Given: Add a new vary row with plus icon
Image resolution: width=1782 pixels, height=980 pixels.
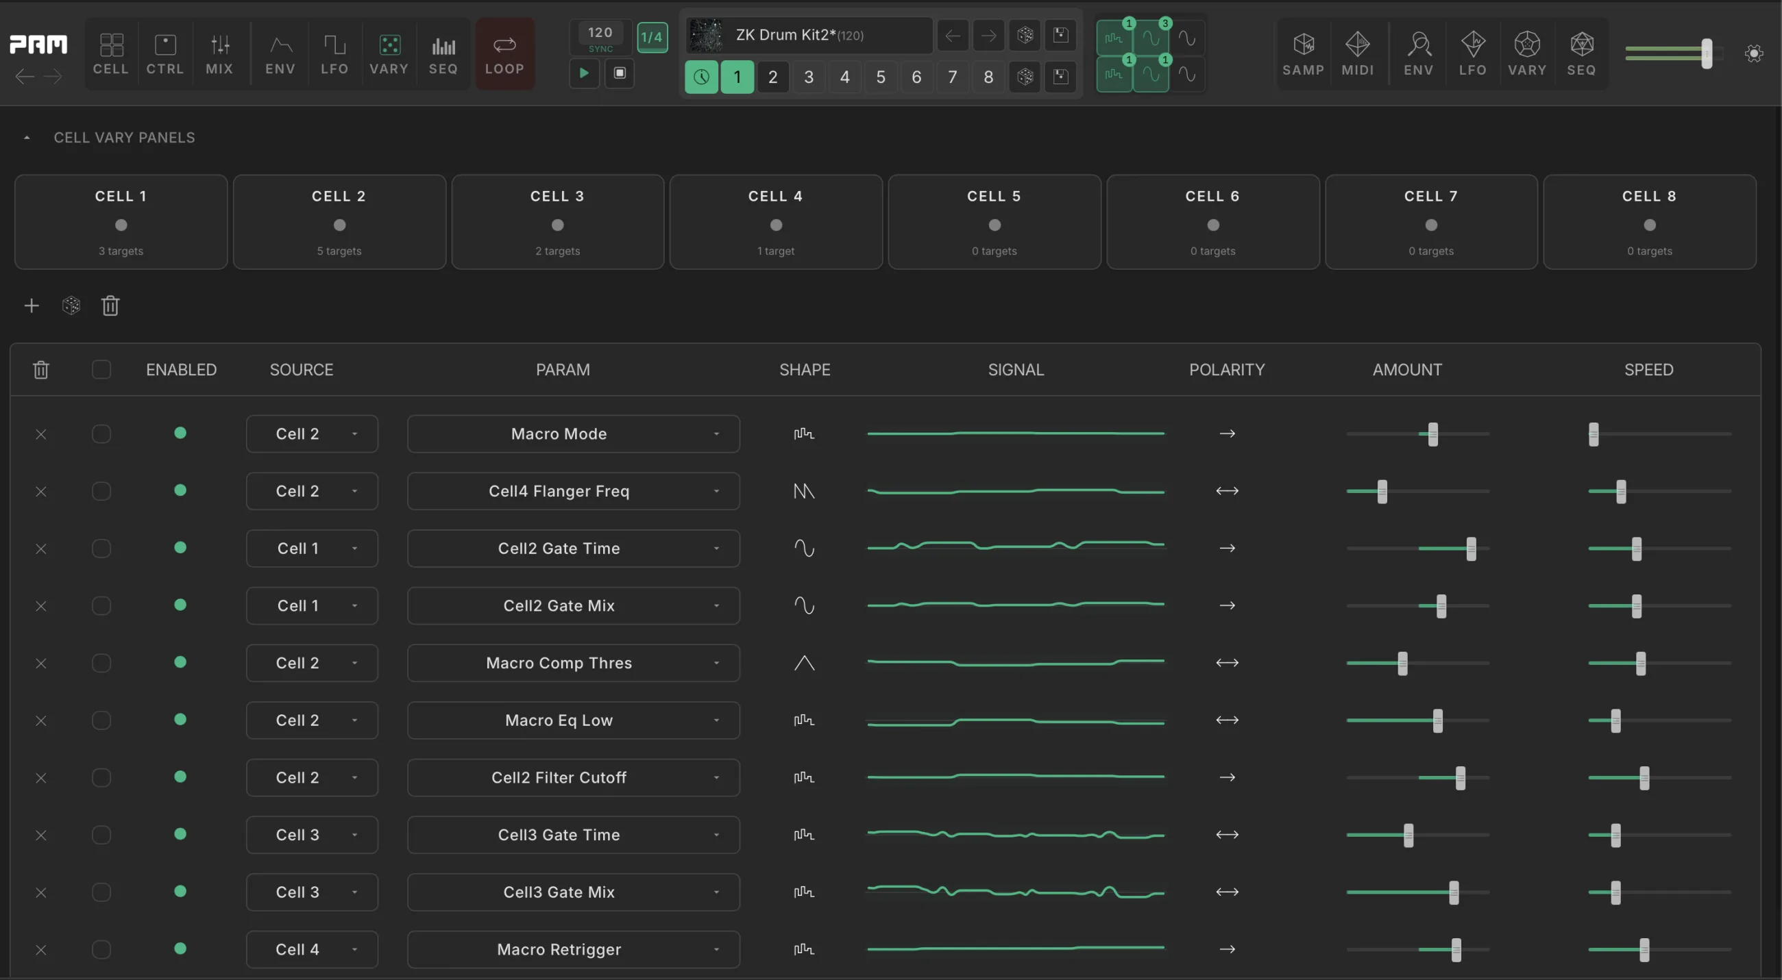Looking at the screenshot, I should click(x=31, y=305).
